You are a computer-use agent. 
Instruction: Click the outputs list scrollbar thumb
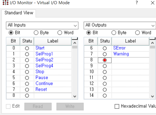point(152,47)
